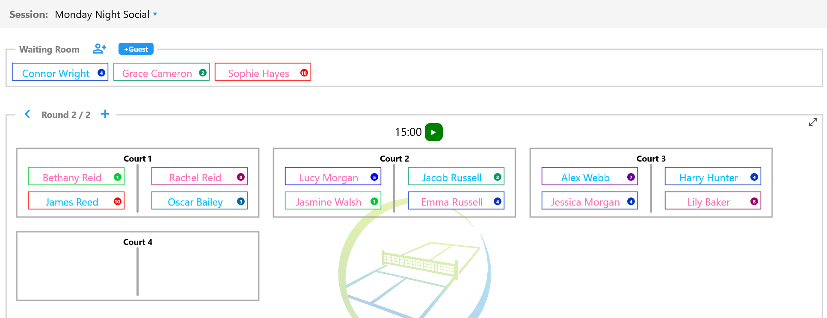Select Harry Hunter on Court 3
This screenshot has height=318, width=827.
click(x=713, y=177)
